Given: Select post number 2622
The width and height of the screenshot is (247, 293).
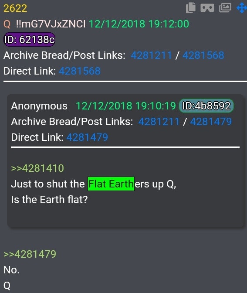Looking at the screenshot, I should [x=15, y=8].
